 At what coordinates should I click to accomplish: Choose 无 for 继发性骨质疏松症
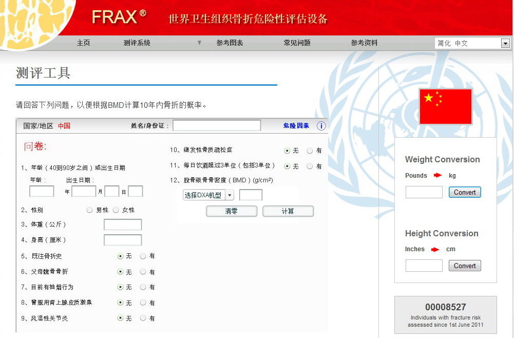point(287,151)
